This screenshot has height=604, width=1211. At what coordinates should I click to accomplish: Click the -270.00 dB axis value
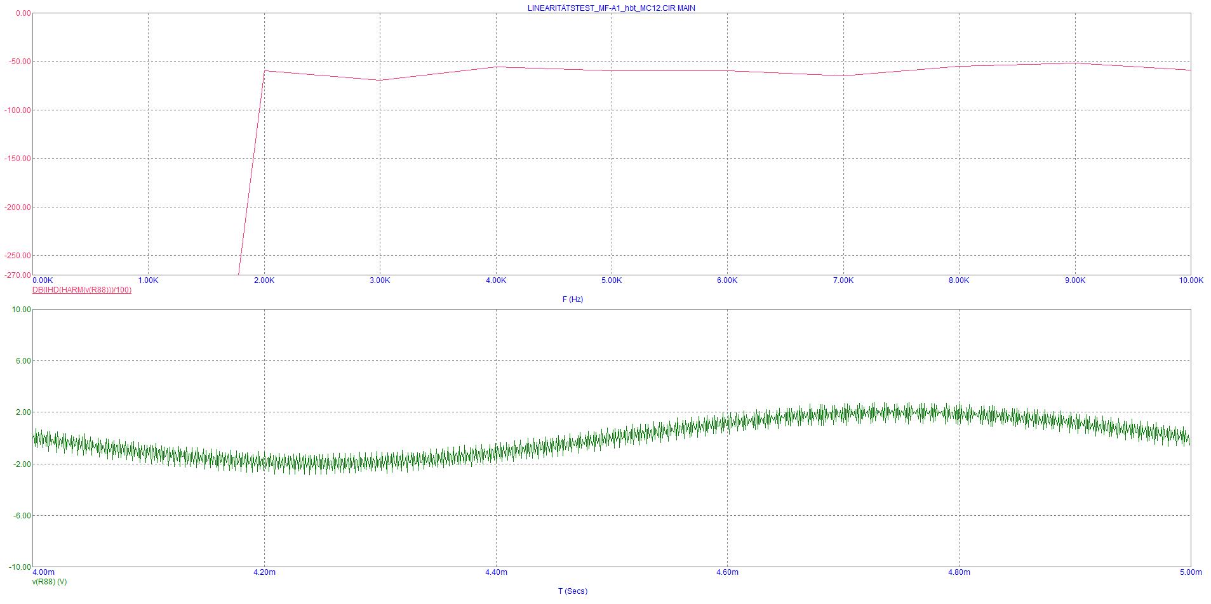click(x=17, y=275)
